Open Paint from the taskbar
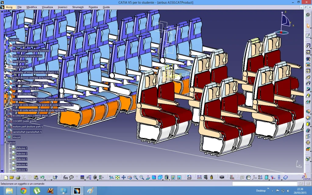The image size is (312, 195). pyautogui.click(x=90, y=191)
